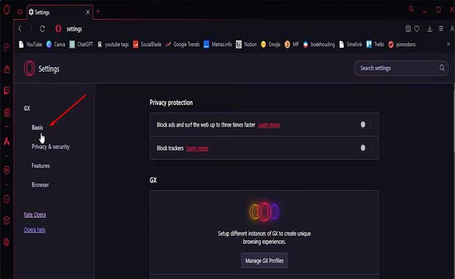Click the sidebar settings gear icon

(x=6, y=242)
